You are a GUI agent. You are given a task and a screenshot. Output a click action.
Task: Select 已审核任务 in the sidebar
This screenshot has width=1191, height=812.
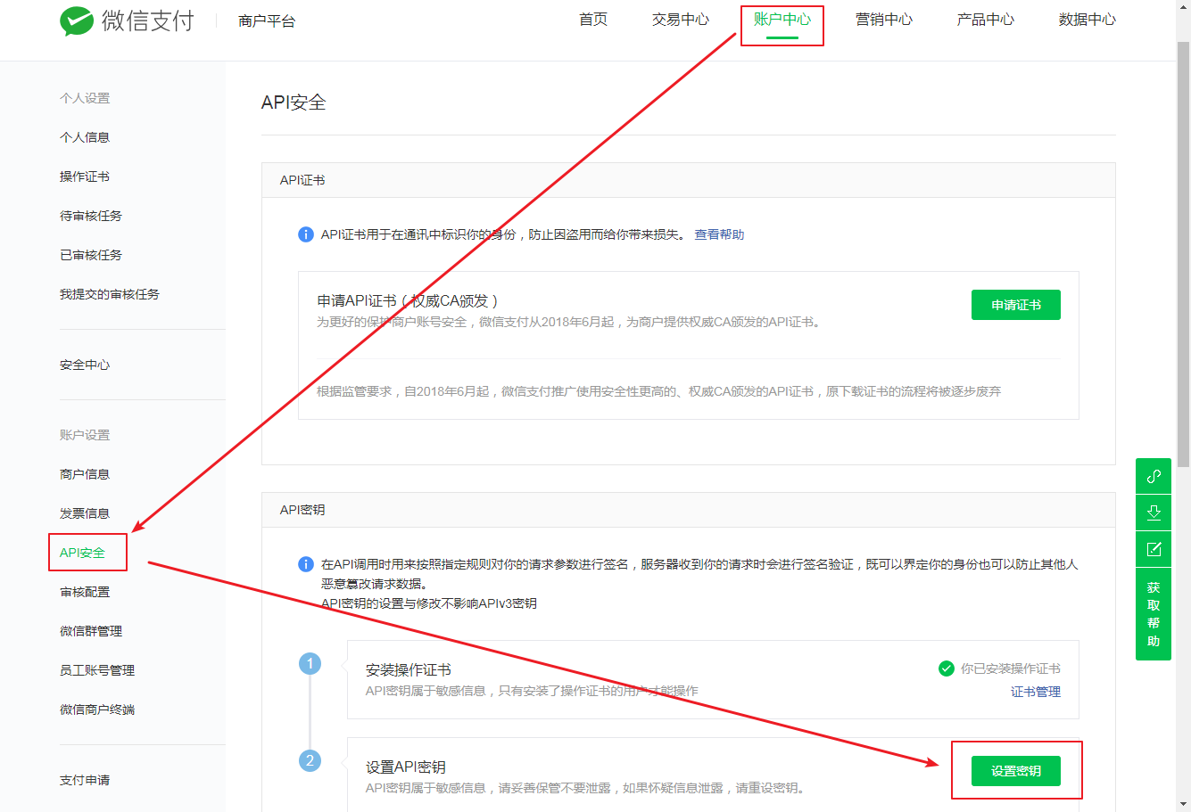91,255
